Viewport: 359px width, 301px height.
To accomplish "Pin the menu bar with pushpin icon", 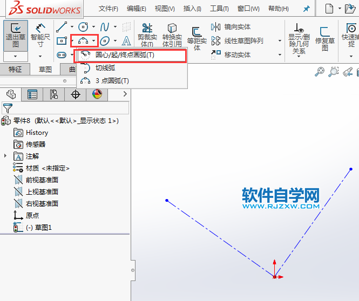I will [306, 9].
